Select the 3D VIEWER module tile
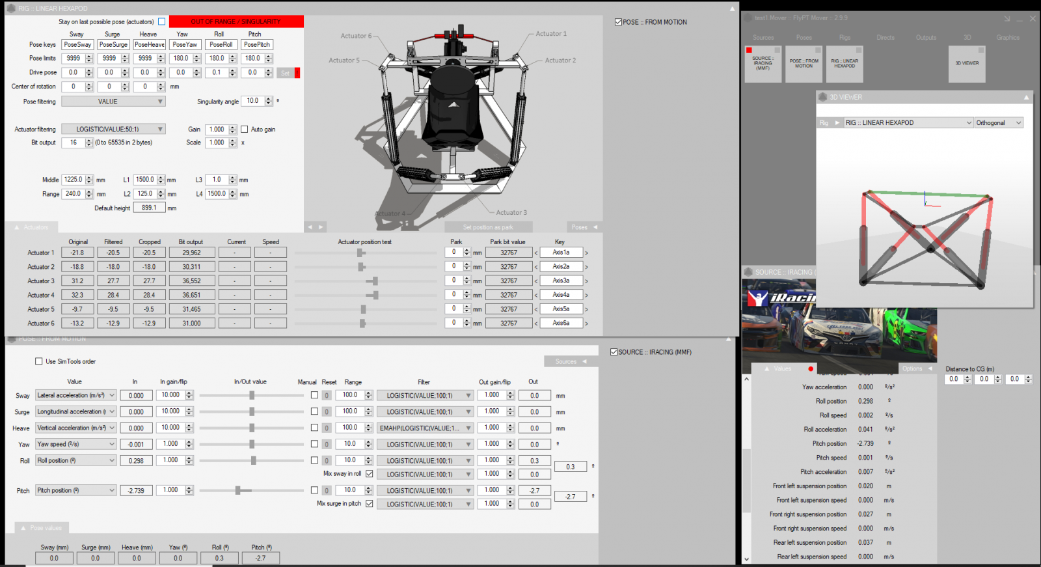The height and width of the screenshot is (567, 1041). pyautogui.click(x=967, y=64)
